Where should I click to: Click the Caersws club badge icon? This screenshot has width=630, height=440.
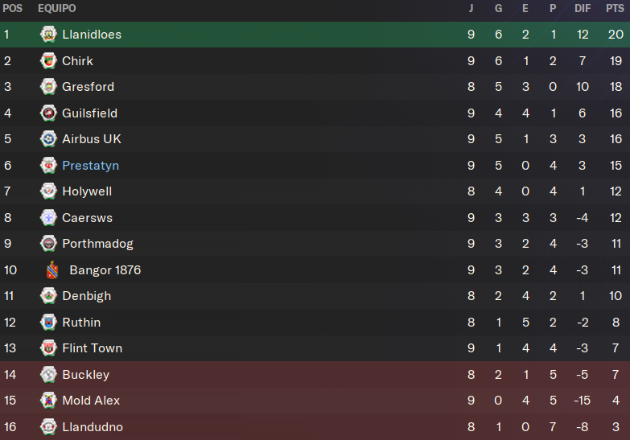pos(48,217)
